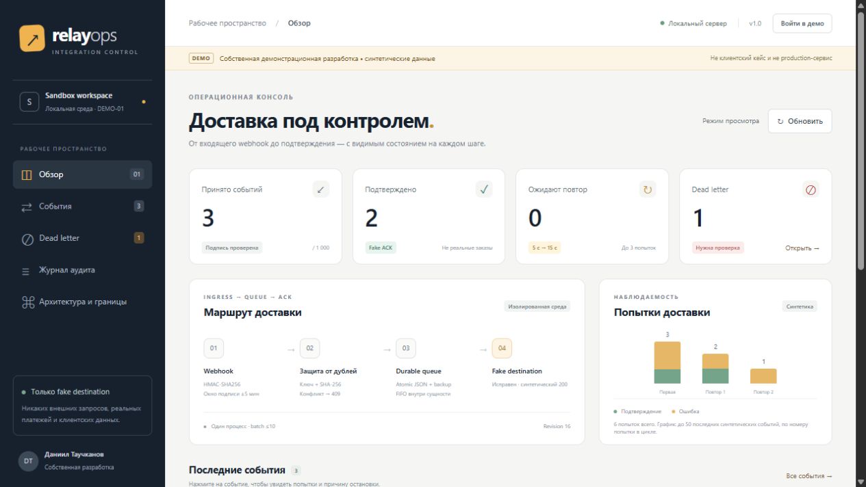Screen dimensions: 866x487
Task: Open the Обзор sidebar item
Action: [x=82, y=174]
